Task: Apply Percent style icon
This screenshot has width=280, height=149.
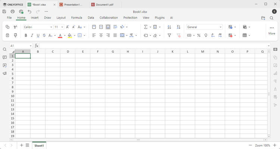Action: pos(199,35)
